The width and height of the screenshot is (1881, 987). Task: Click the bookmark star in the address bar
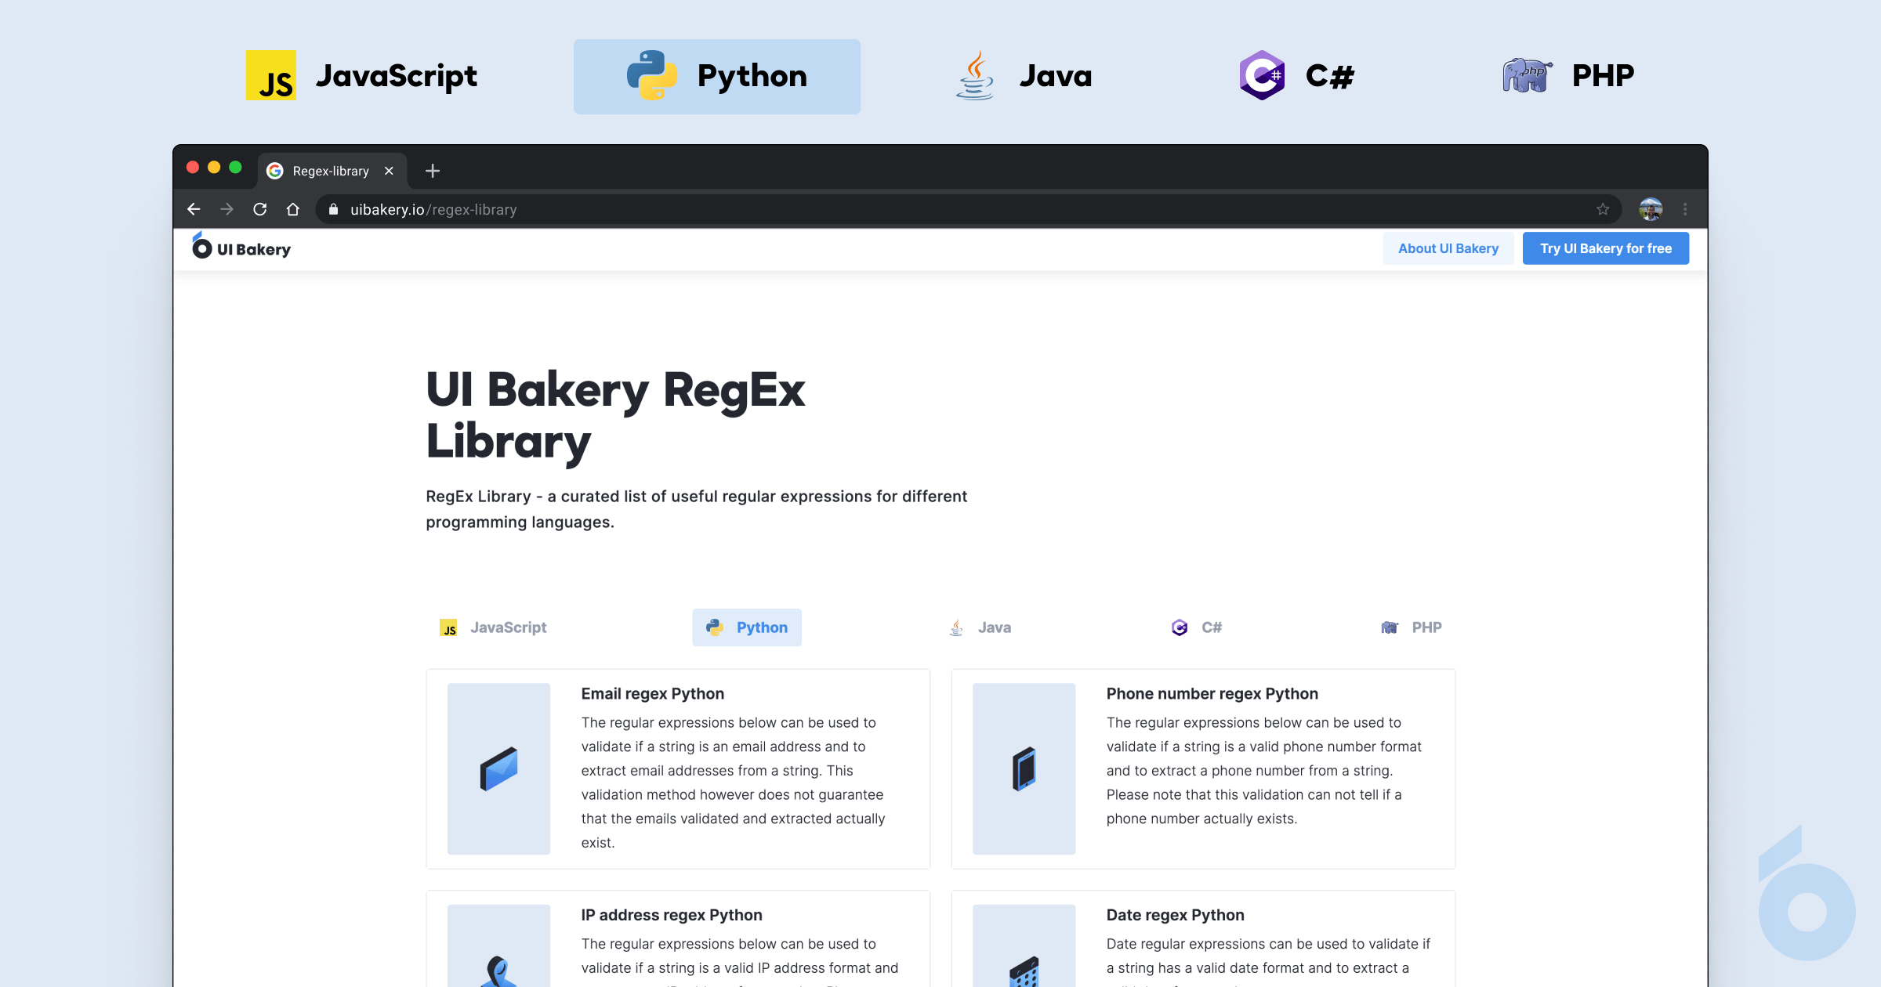tap(1600, 209)
